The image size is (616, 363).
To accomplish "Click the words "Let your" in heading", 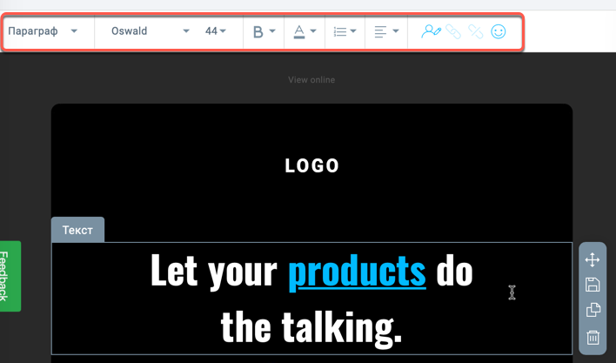I will point(214,271).
